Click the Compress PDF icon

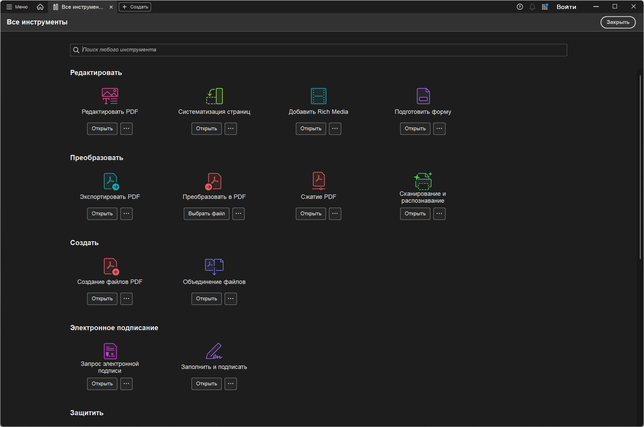click(x=318, y=181)
